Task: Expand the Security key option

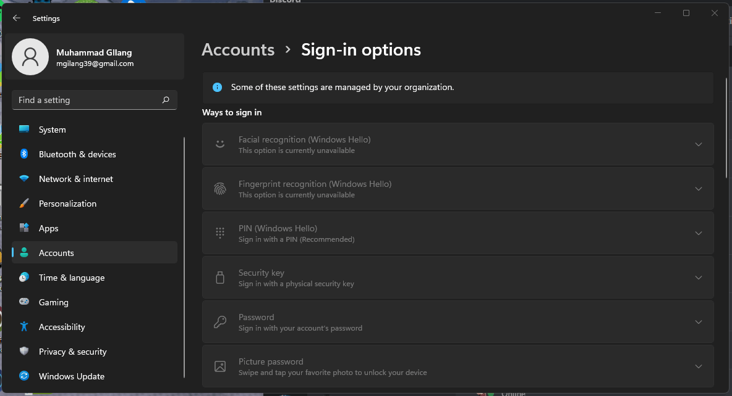Action: tap(699, 278)
